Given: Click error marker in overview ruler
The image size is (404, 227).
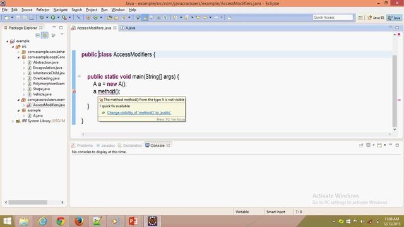Looking at the screenshot, I should [x=399, y=100].
